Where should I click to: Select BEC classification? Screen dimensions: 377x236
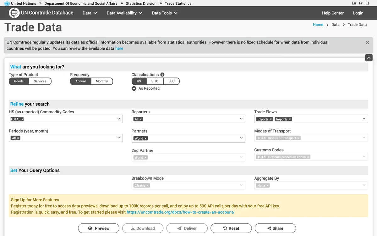click(x=172, y=81)
